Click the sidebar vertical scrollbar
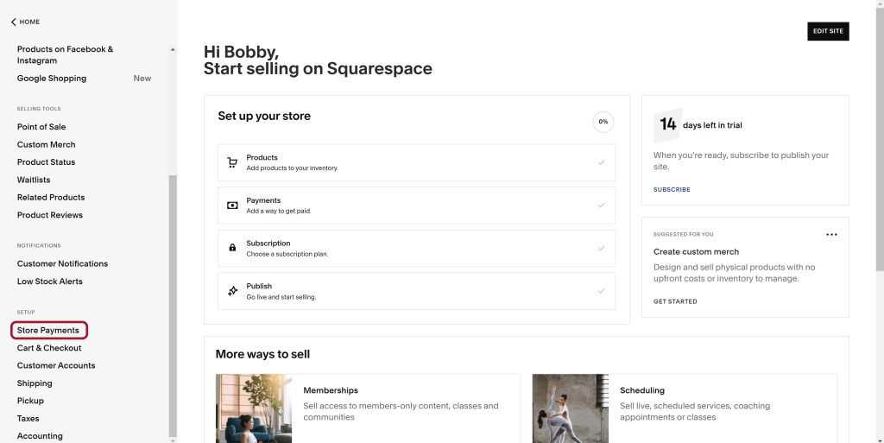The width and height of the screenshot is (884, 443). pyautogui.click(x=173, y=302)
